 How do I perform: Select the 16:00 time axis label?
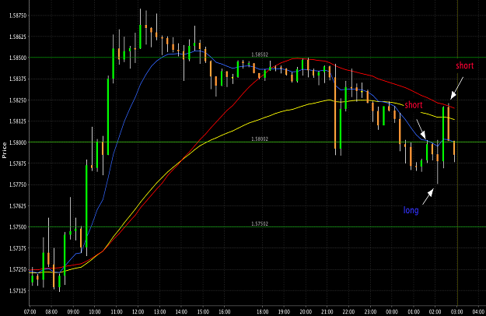[x=225, y=311]
